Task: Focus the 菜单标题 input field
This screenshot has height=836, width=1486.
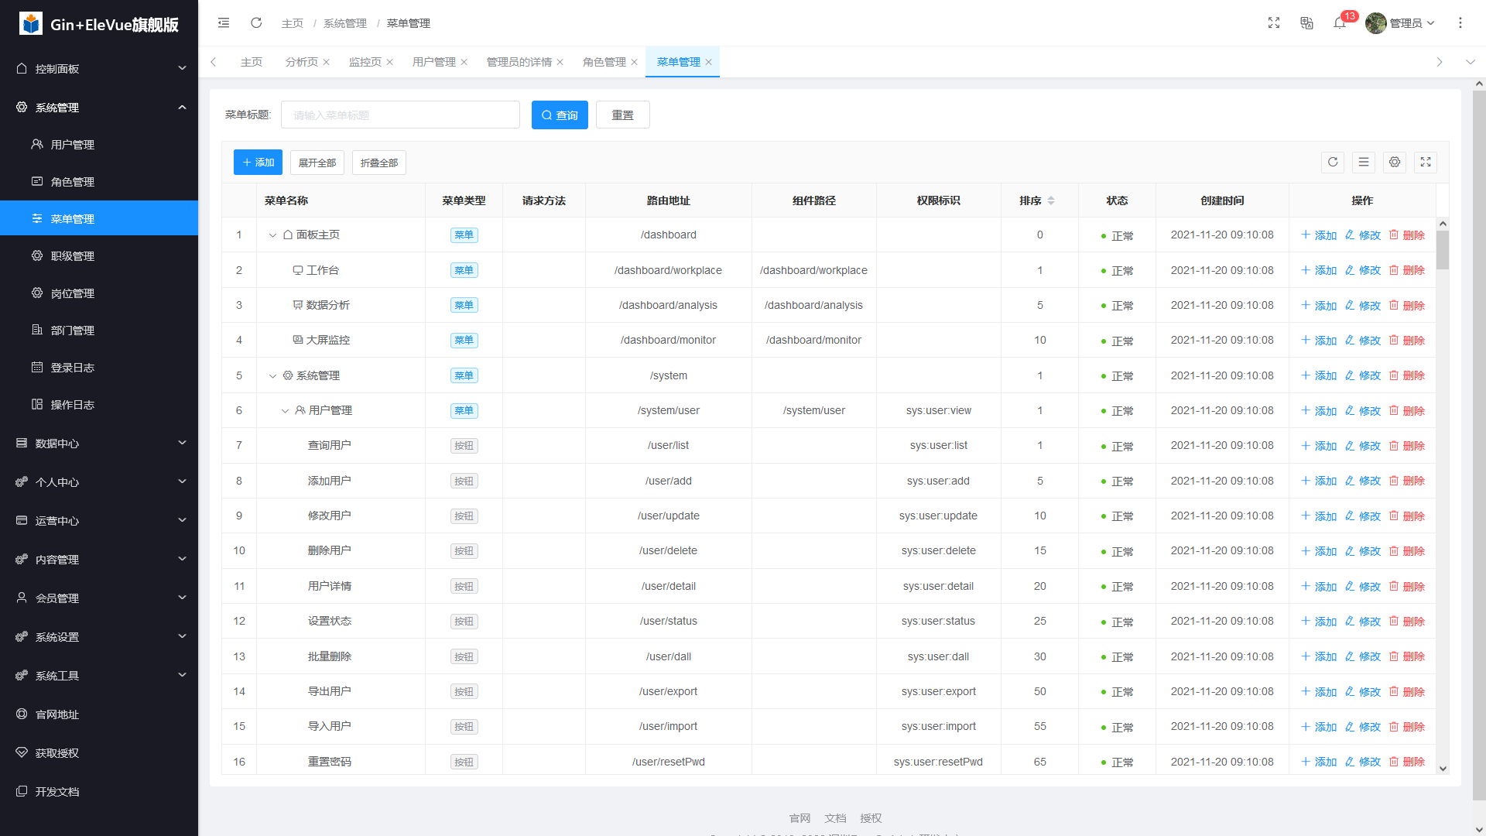Action: pos(400,115)
